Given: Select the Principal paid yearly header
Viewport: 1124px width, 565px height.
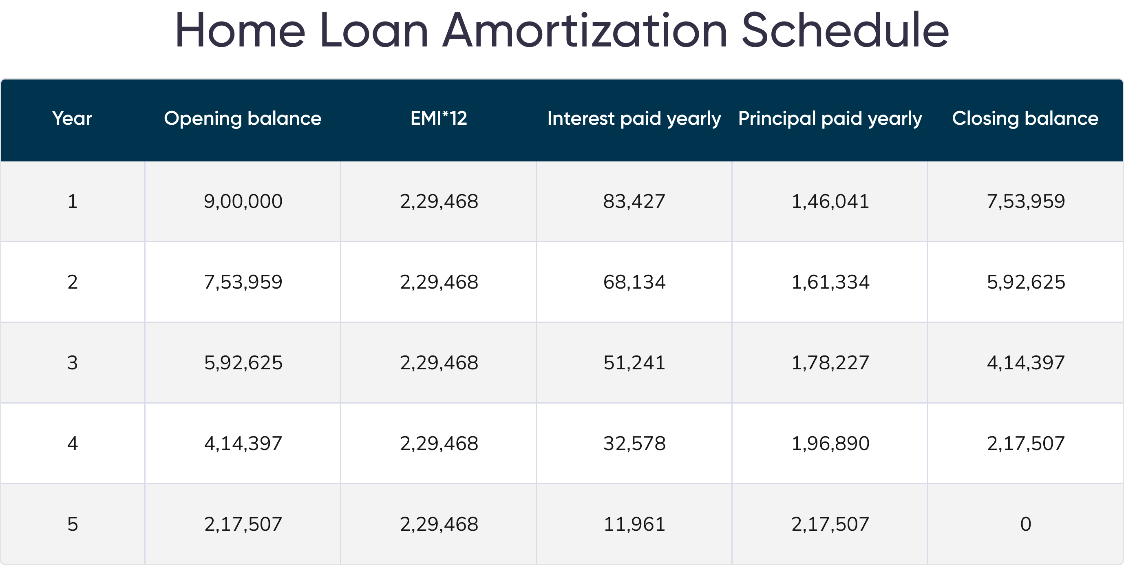Looking at the screenshot, I should 830,118.
